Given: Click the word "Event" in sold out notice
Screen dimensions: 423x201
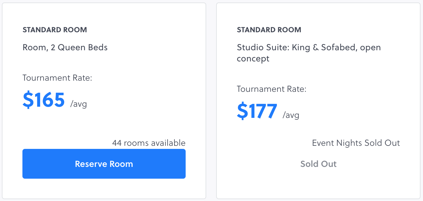Looking at the screenshot, I should (x=323, y=143).
